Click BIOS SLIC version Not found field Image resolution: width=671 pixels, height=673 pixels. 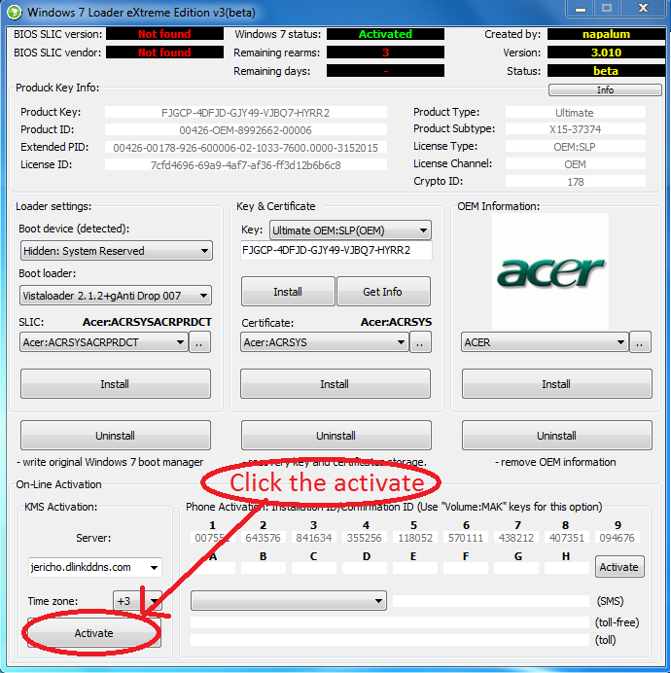tap(164, 34)
